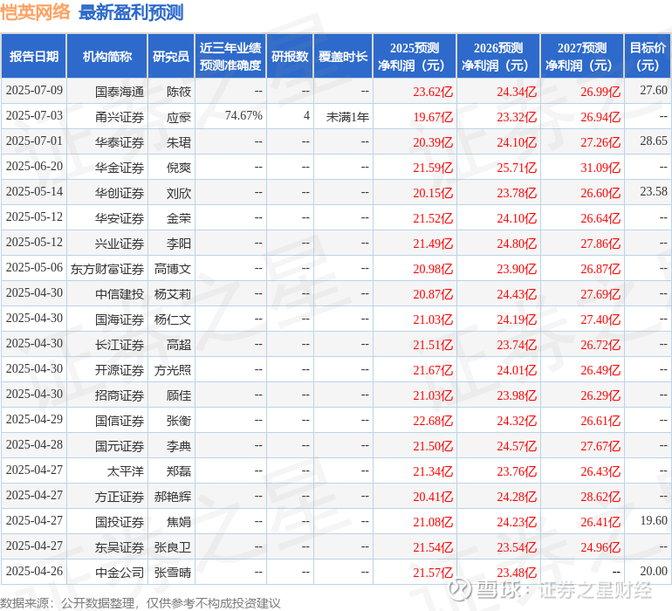Click the 28.62亿 2027 forecast value
The width and height of the screenshot is (672, 611).
click(x=600, y=496)
